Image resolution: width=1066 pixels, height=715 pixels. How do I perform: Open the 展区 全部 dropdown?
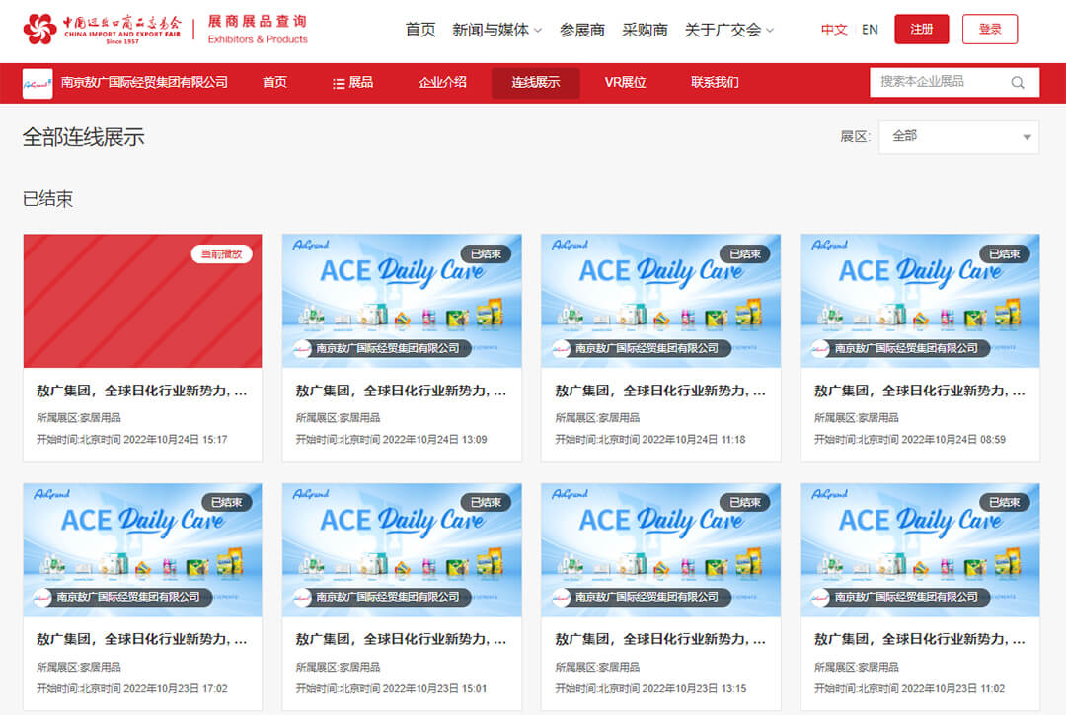point(958,137)
